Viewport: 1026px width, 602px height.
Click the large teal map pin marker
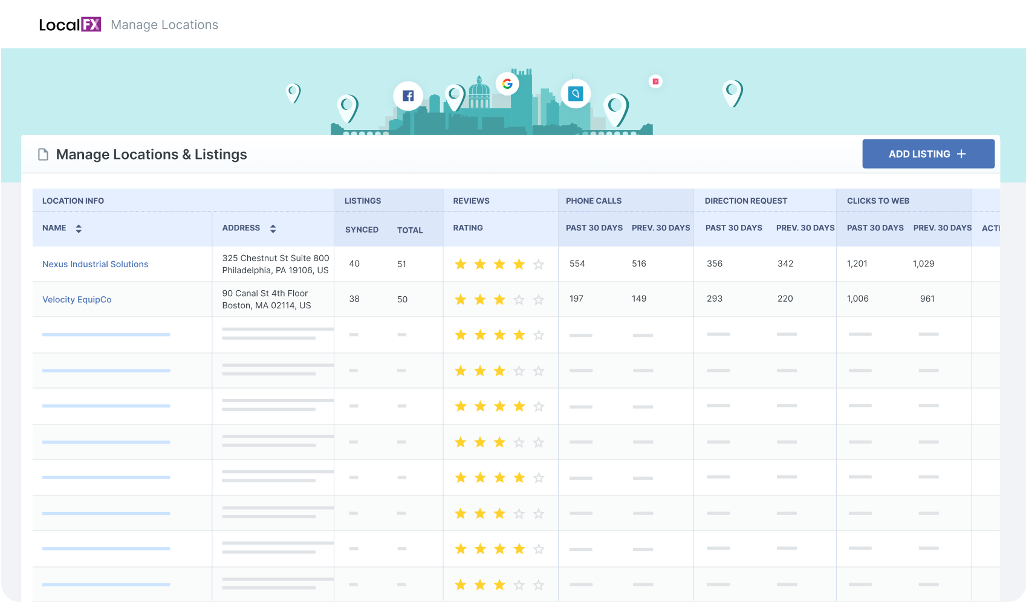(615, 109)
